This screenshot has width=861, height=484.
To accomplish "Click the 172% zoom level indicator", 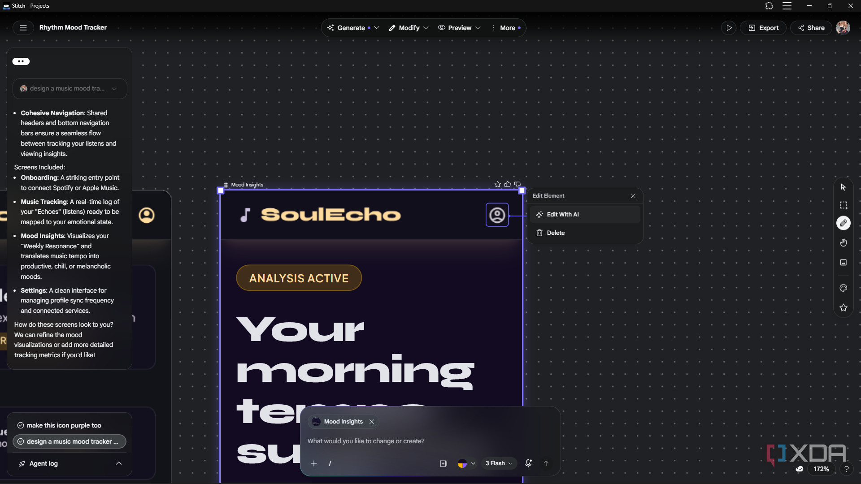I will coord(821,469).
